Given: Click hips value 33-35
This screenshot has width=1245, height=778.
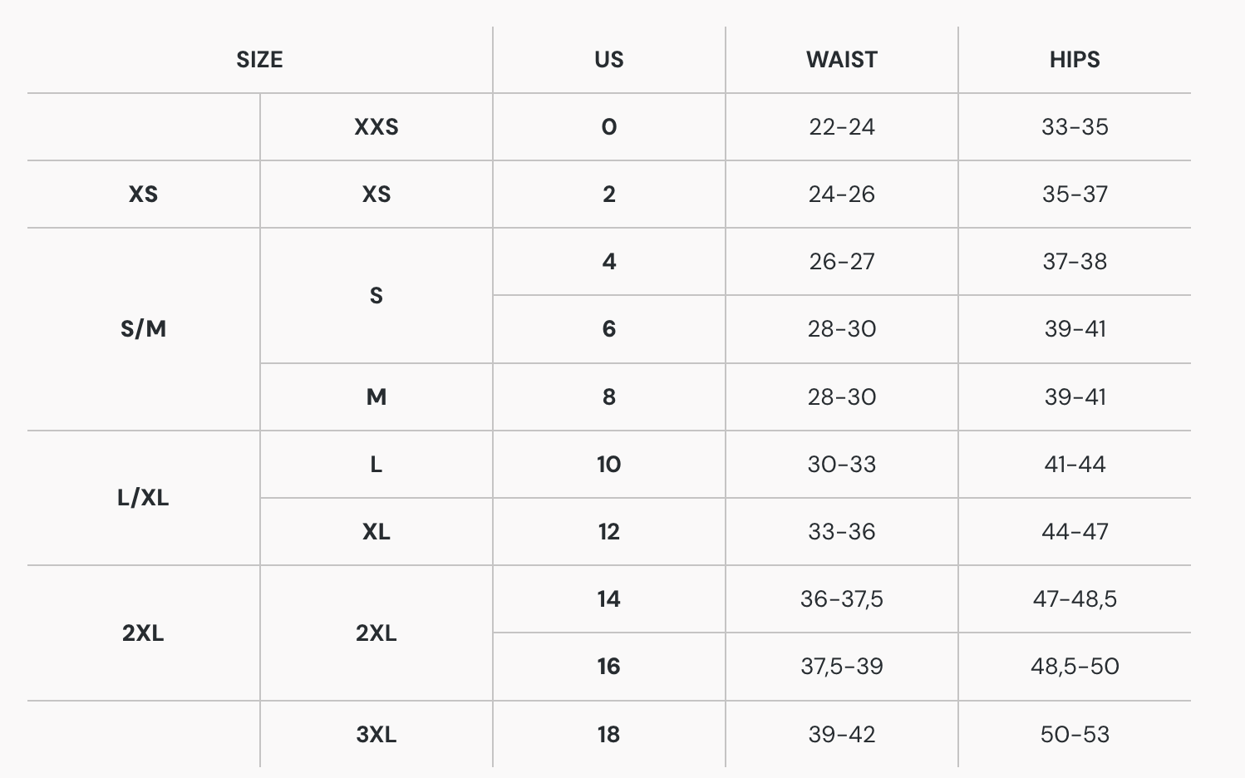Looking at the screenshot, I should coord(1074,127).
